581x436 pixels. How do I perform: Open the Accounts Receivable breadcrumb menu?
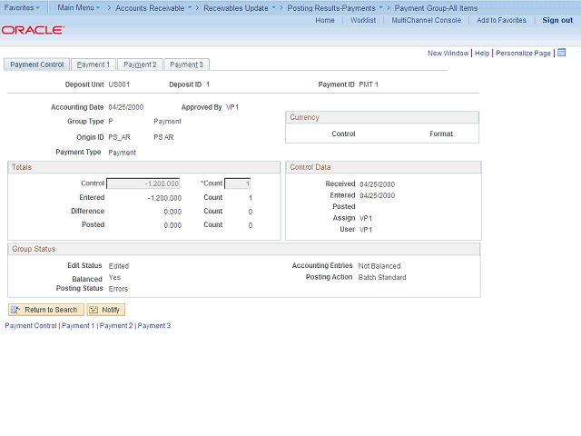[153, 7]
